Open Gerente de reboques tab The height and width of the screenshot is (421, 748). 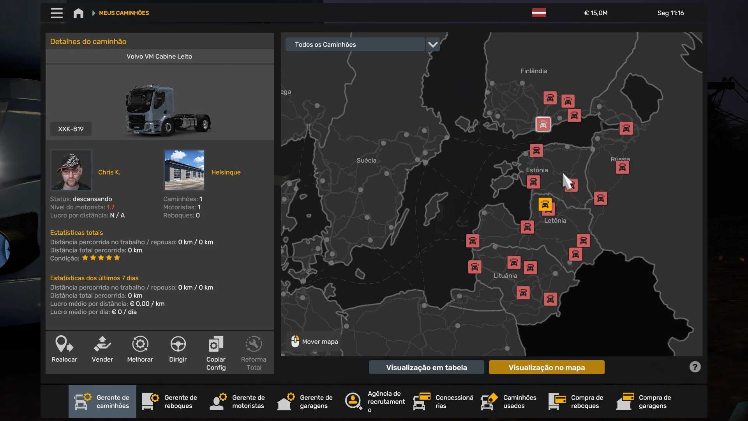point(170,402)
